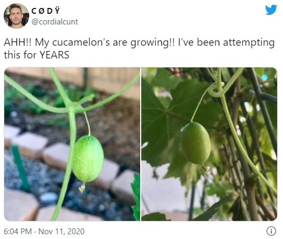Click the Nov 11, 2020 date
Viewport: 283px width, 239px height.
click(62, 232)
